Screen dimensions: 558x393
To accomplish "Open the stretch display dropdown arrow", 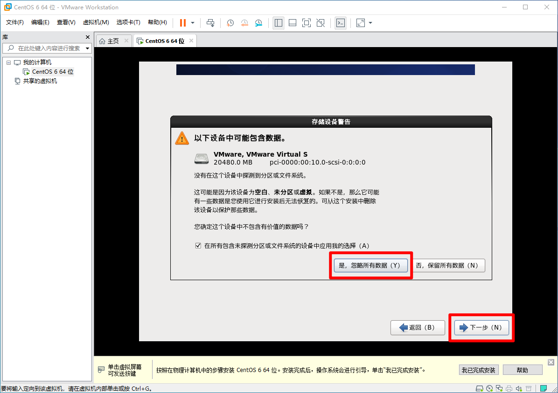I will click(x=370, y=23).
